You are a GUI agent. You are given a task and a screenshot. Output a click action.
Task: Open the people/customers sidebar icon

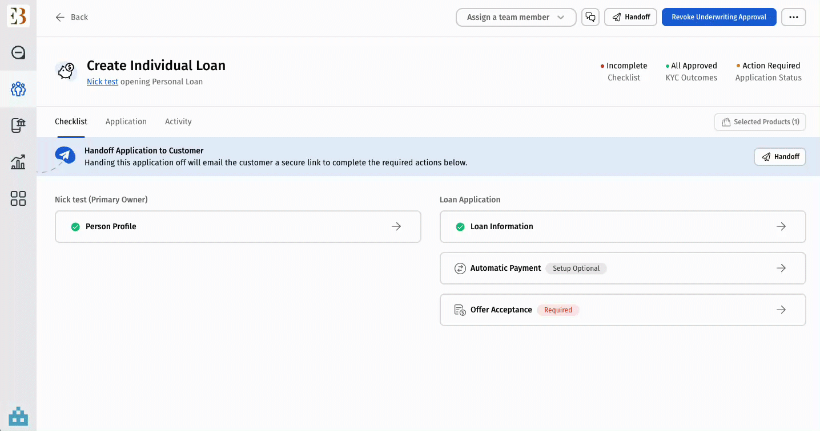18,89
